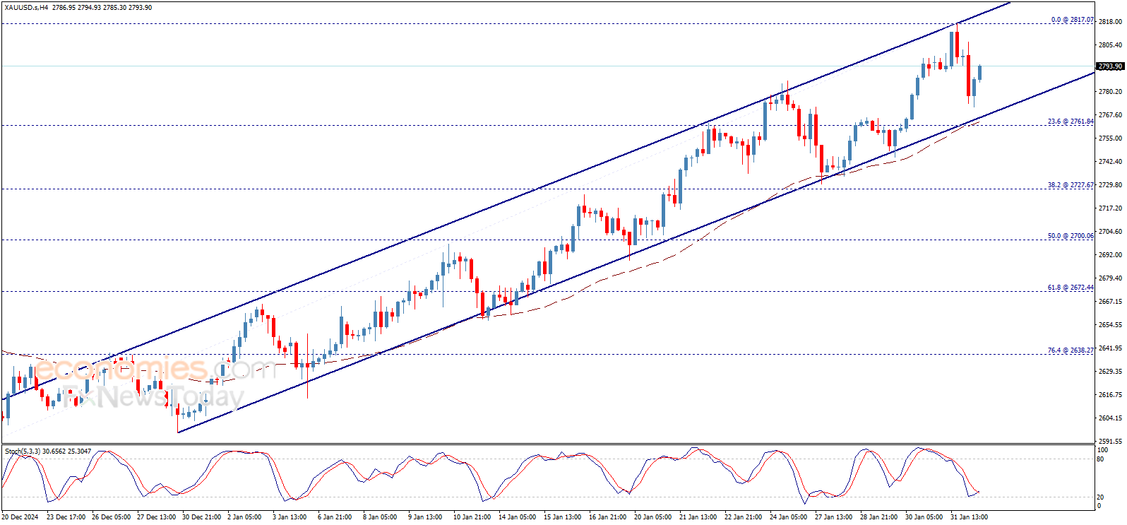This screenshot has height=525, width=1127.
Task: Select the 23.6 @ 2761.84 Fibonacci label
Action: [x=1071, y=122]
